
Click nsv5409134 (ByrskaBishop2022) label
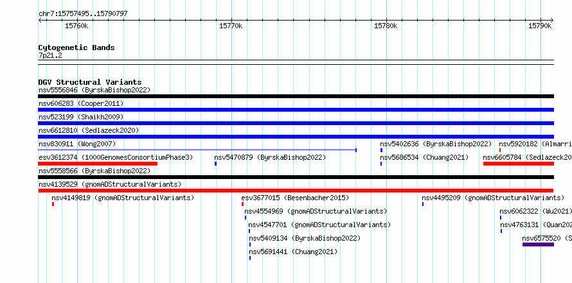(305, 238)
